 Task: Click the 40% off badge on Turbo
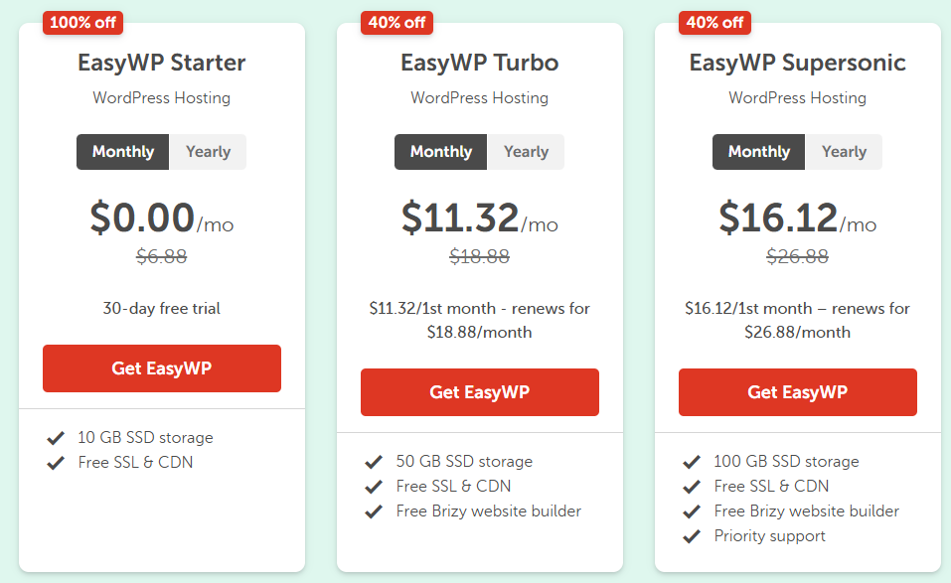click(396, 21)
